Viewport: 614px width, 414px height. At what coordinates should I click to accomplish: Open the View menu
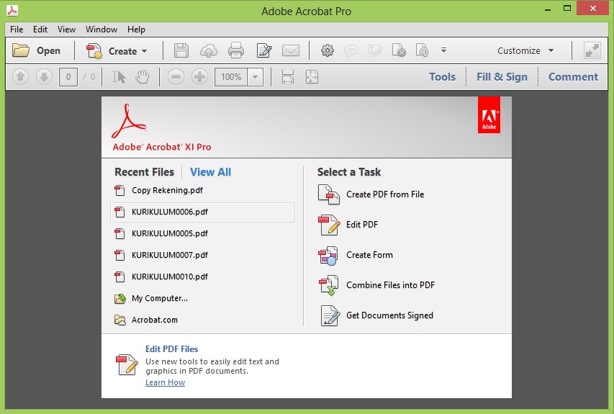click(66, 30)
